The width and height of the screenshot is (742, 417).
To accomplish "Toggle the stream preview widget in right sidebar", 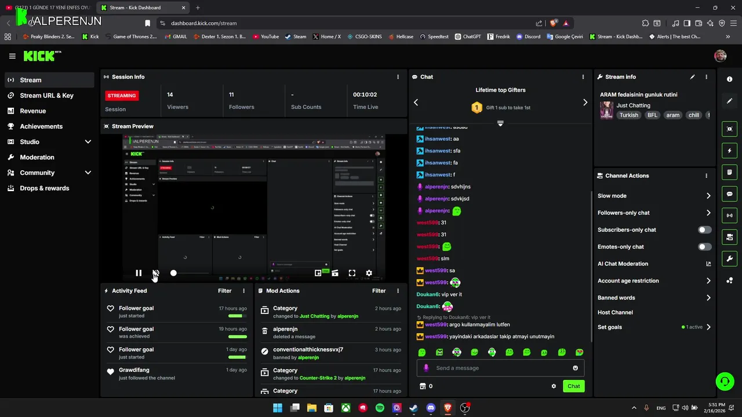I will pyautogui.click(x=729, y=129).
